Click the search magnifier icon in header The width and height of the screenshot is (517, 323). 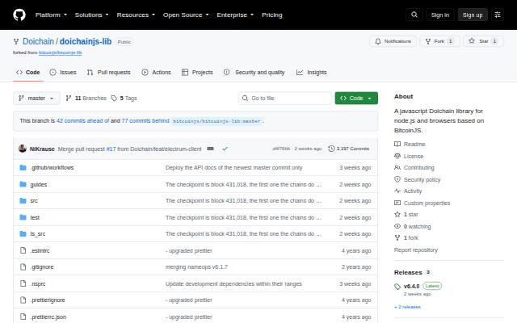pos(414,15)
